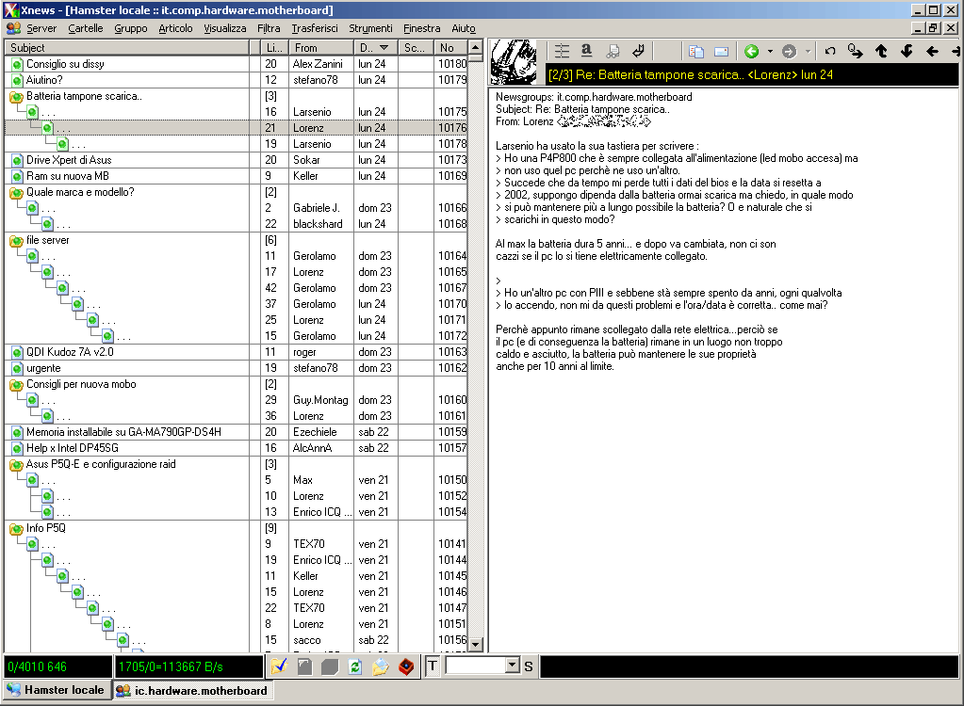Image resolution: width=964 pixels, height=706 pixels.
Task: Open the Strumenti menu
Action: click(370, 28)
